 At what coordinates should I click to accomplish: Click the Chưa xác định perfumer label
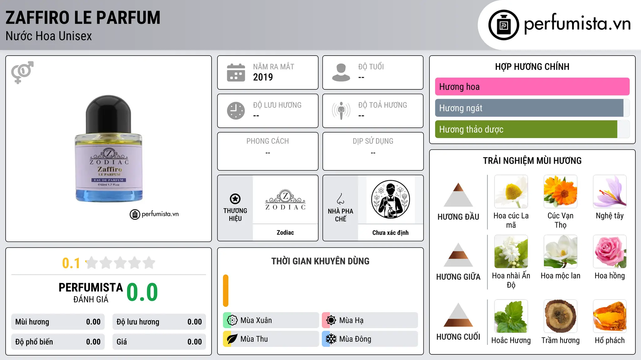click(x=390, y=232)
